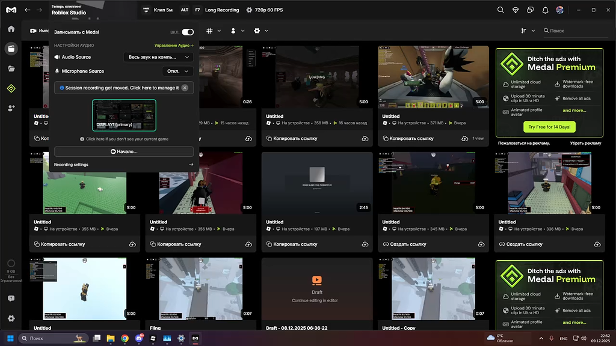Open 'Управление Аудио' link
616x346 pixels.
173,46
